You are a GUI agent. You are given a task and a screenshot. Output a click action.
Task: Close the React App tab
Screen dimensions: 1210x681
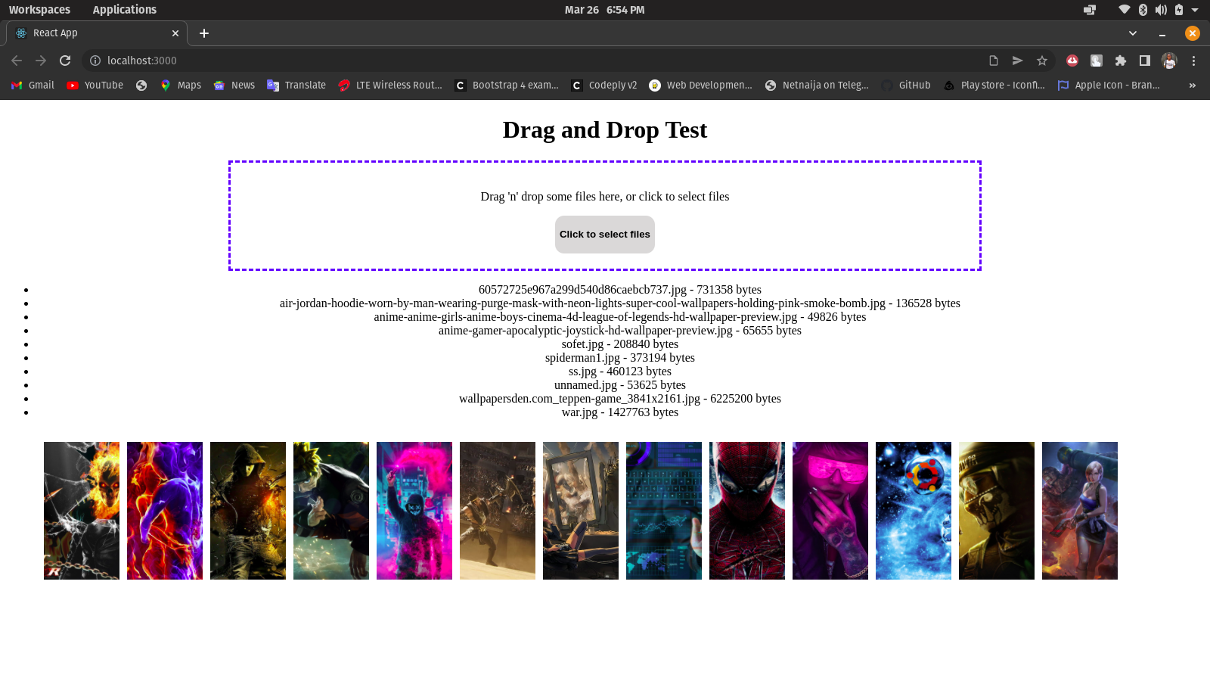click(175, 33)
